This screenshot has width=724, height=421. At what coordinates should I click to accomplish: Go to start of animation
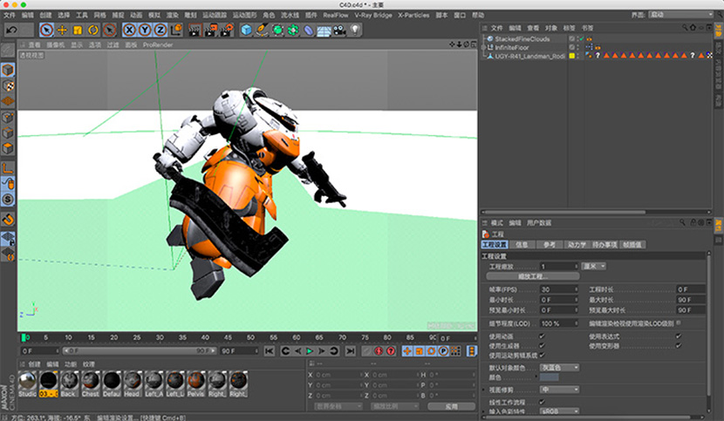270,351
